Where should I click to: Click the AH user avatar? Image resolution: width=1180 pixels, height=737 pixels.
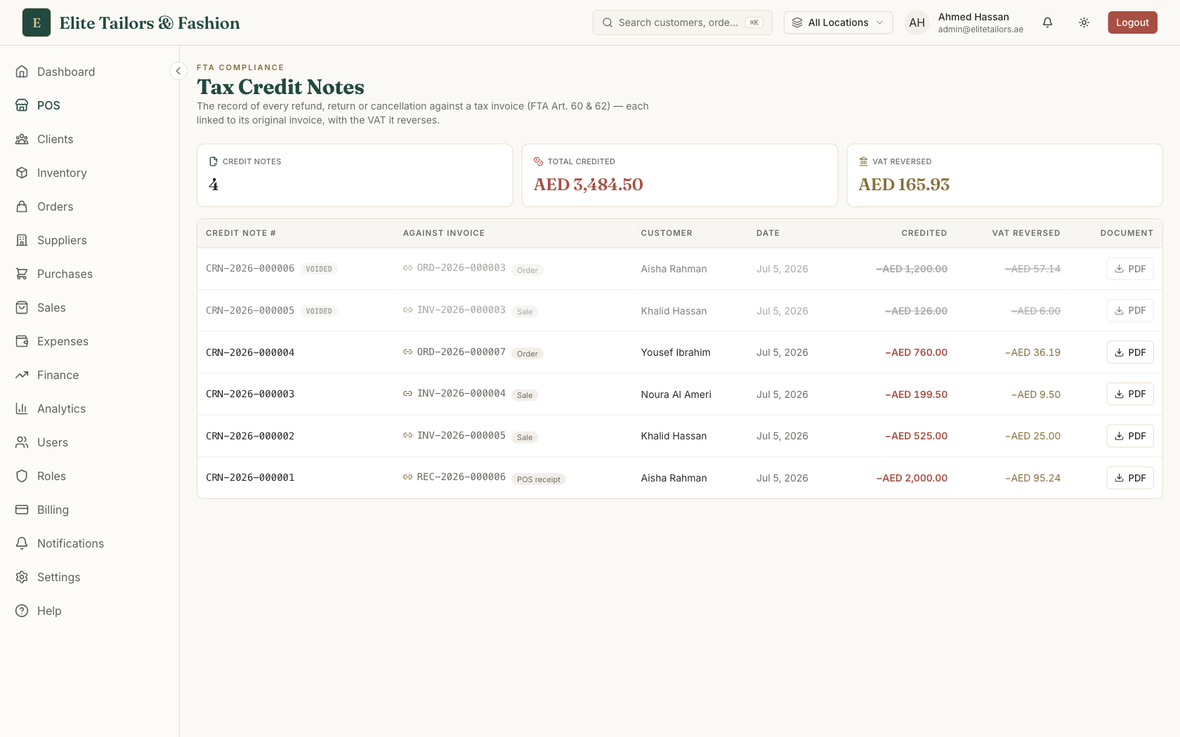pos(917,22)
